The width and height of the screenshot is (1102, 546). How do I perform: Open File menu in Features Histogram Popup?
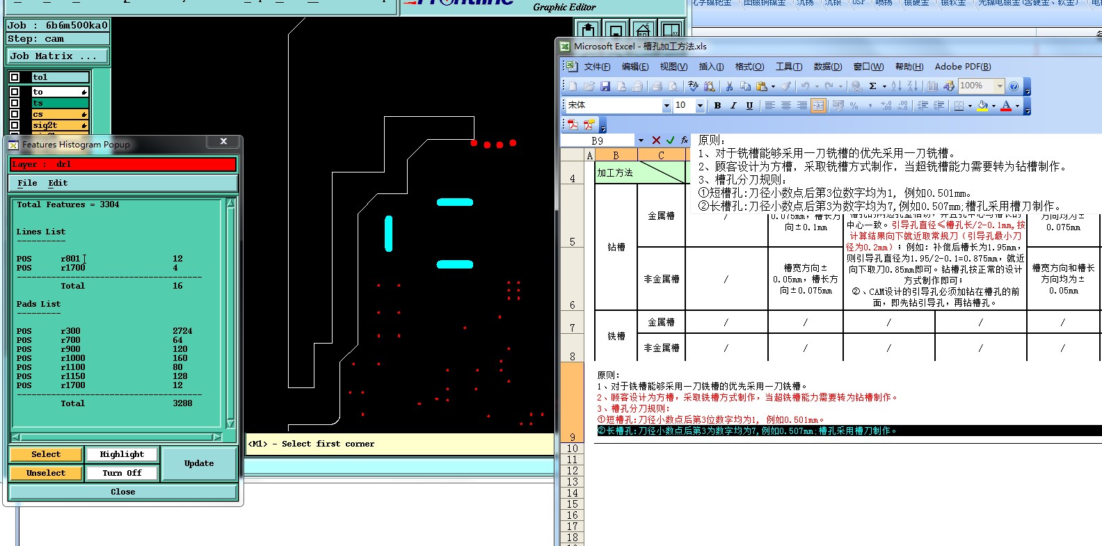(x=27, y=183)
